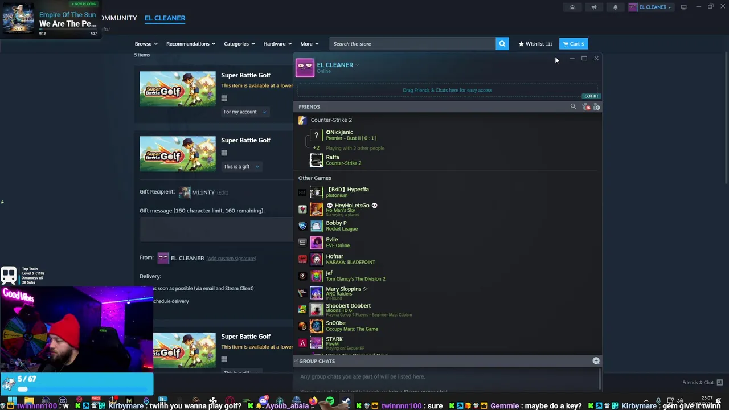
Task: Create new group chat plus icon
Action: [x=596, y=361]
